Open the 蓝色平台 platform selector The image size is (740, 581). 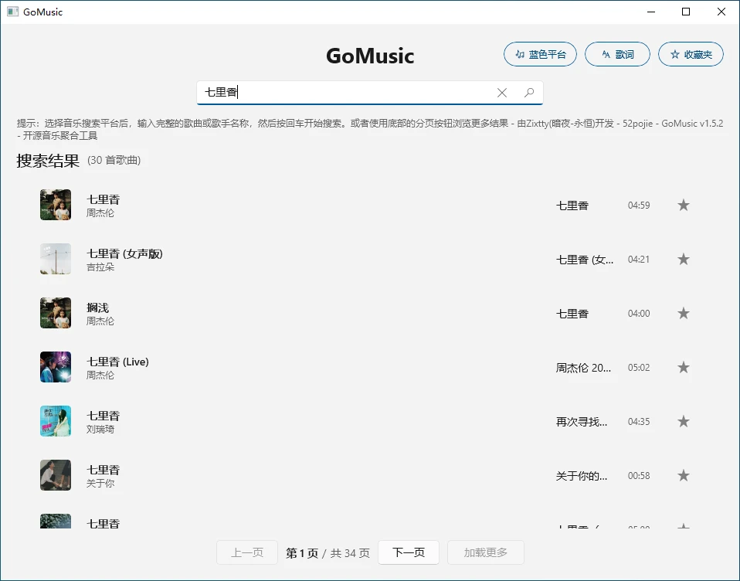tap(540, 55)
